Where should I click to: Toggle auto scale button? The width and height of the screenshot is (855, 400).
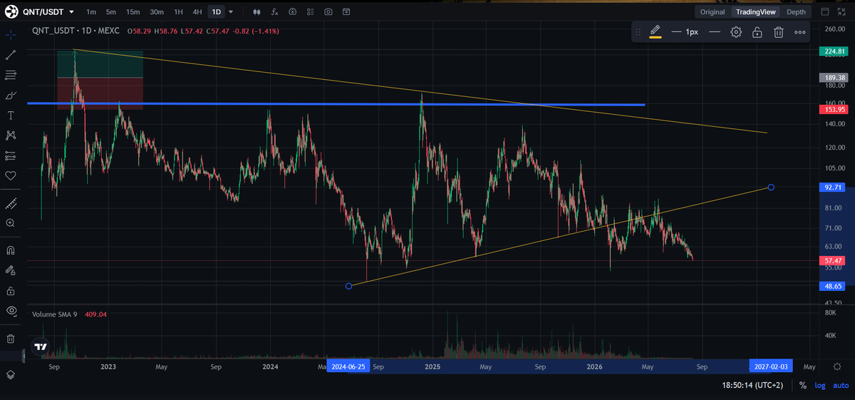[x=841, y=385]
